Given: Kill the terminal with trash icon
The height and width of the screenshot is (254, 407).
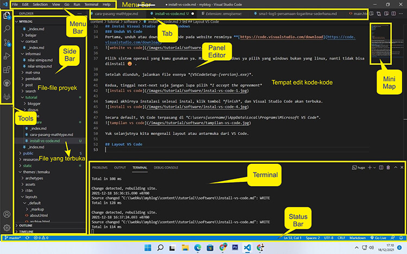Looking at the screenshot, I should coord(389,168).
